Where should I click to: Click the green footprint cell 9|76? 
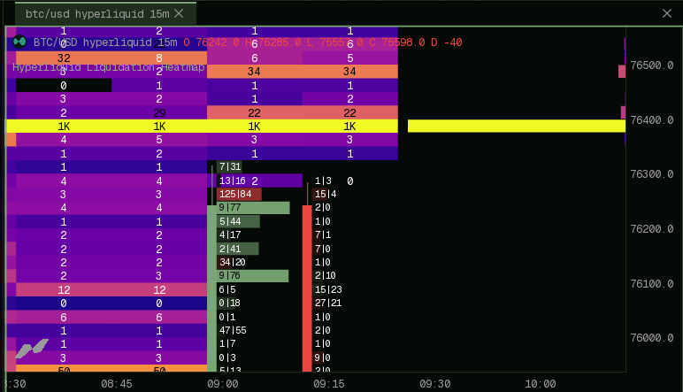pos(253,276)
